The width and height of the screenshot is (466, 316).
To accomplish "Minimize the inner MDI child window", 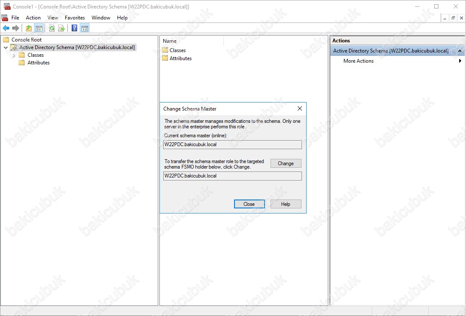I will (445, 18).
